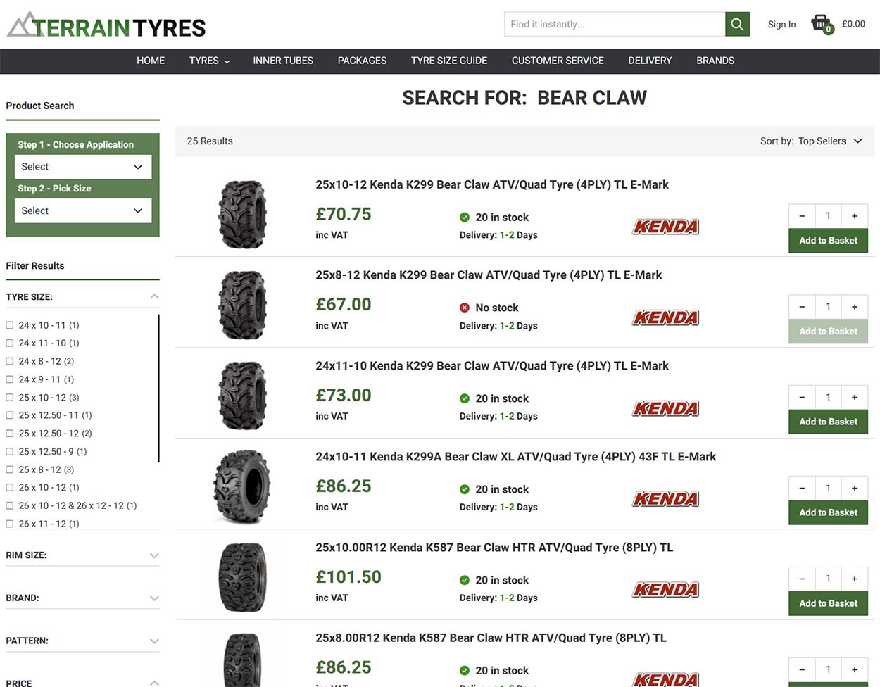
Task: Click Add to Basket for the 24x11-10 tyre
Action: pyautogui.click(x=828, y=422)
